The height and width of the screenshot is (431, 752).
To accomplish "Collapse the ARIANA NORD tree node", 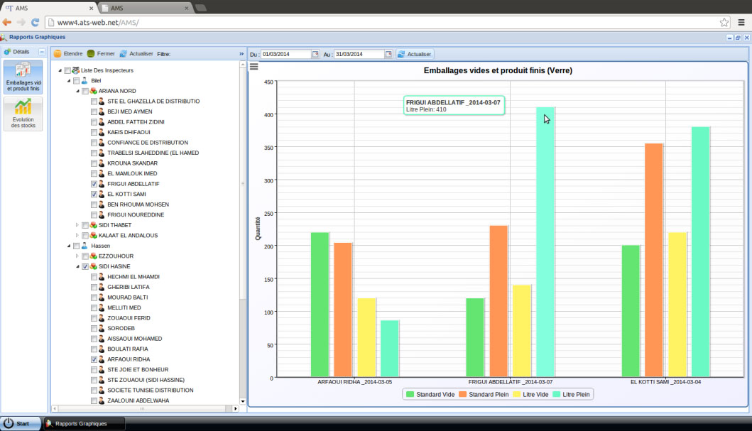I will (77, 91).
